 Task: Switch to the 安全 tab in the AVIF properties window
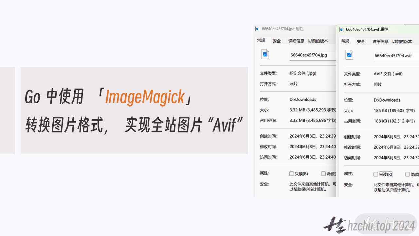pyautogui.click(x=361, y=42)
